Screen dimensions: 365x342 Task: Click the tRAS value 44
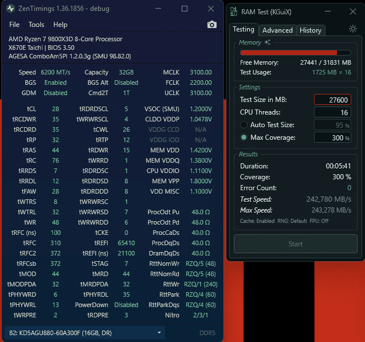point(56,150)
